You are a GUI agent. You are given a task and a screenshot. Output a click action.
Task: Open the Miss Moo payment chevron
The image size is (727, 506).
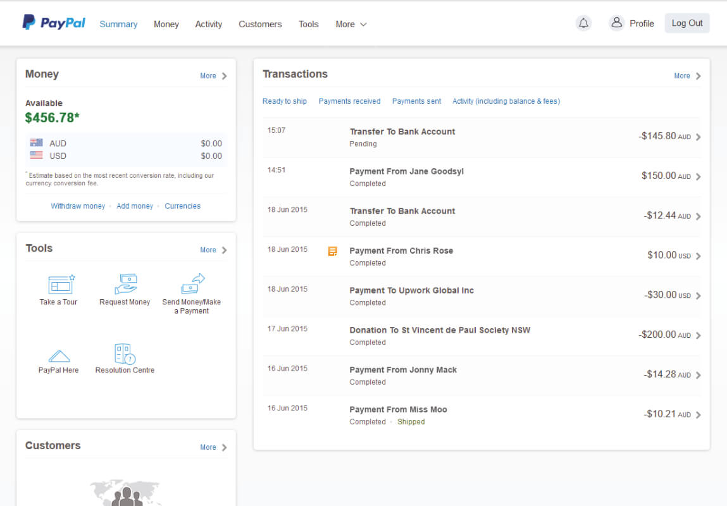(x=699, y=415)
